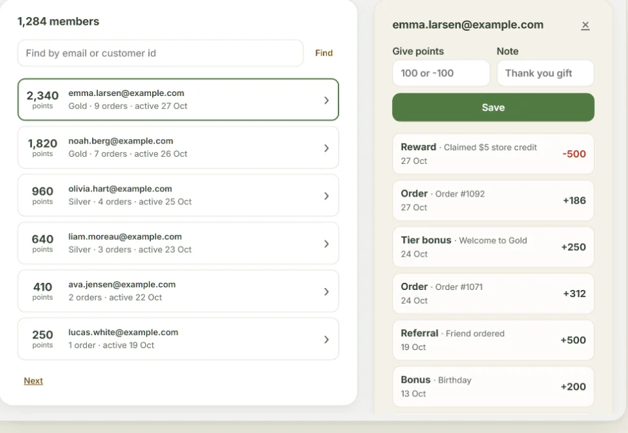
Task: Click the +312 points amount
Action: pyautogui.click(x=574, y=293)
